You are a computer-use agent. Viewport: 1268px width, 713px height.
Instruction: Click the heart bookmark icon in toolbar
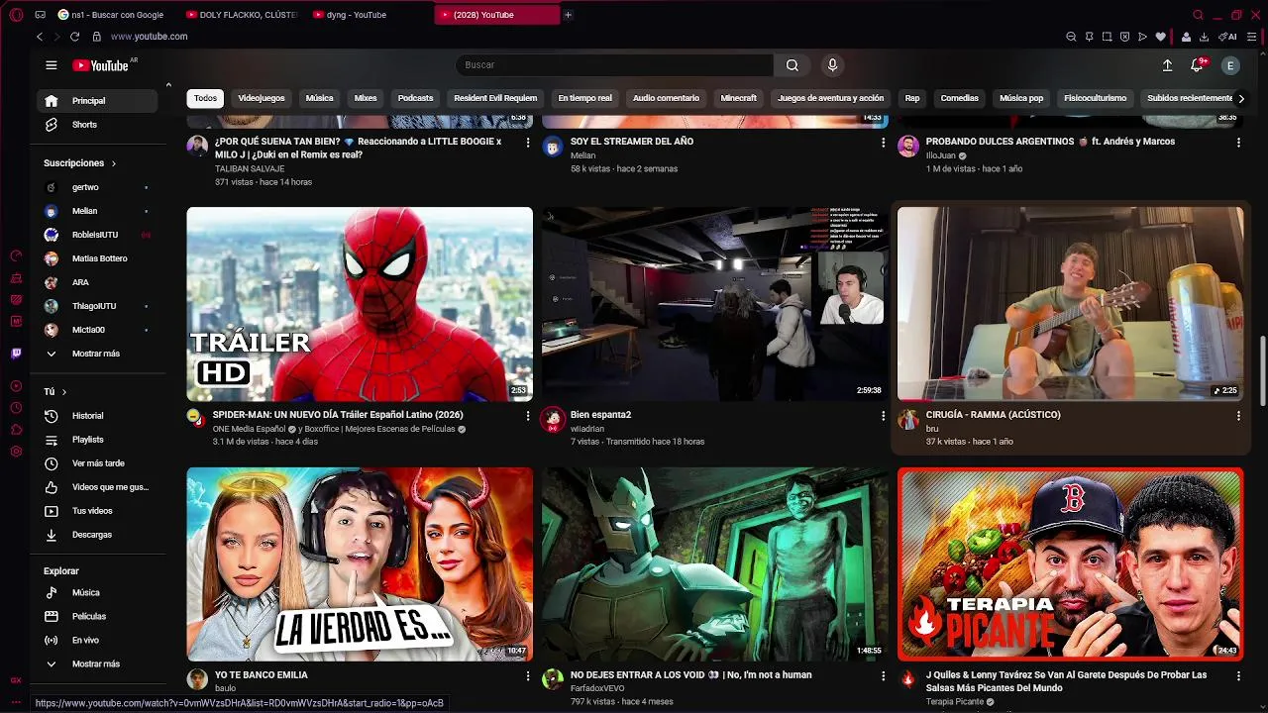click(1160, 37)
